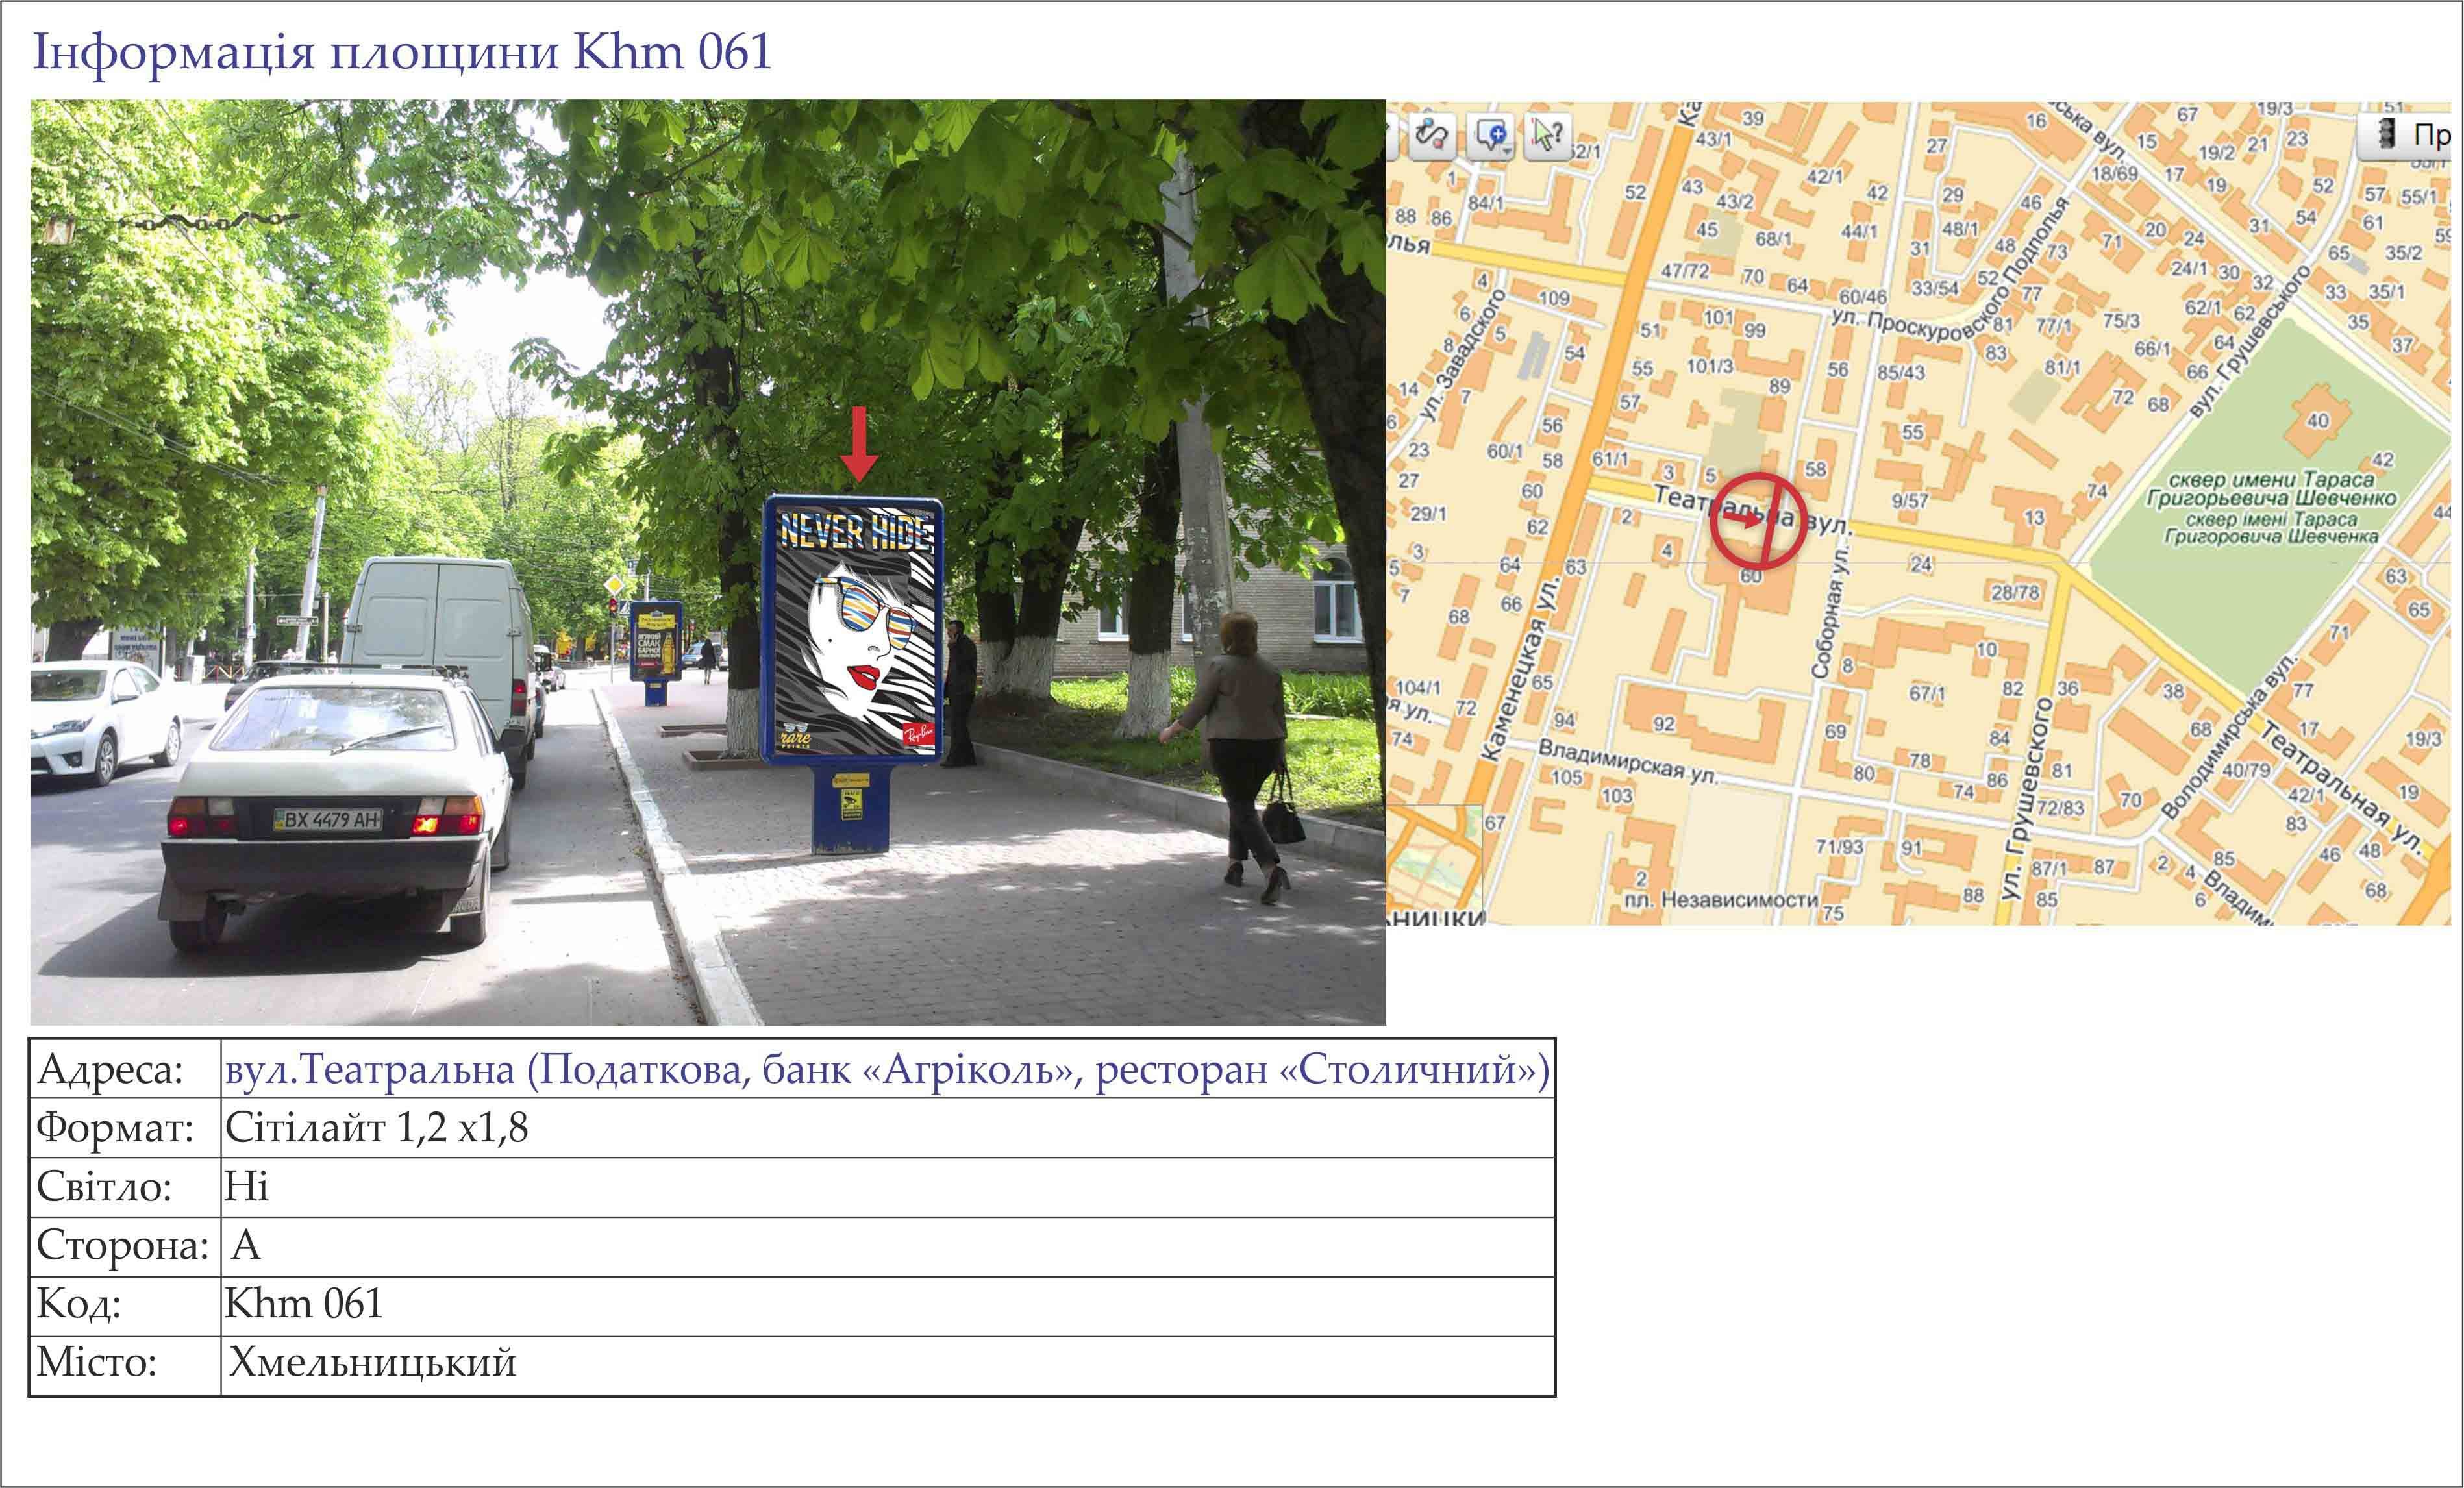Screen dimensions: 2464x1488
Task: Click the heading Інформація площини Khm 061
Action: (x=402, y=51)
